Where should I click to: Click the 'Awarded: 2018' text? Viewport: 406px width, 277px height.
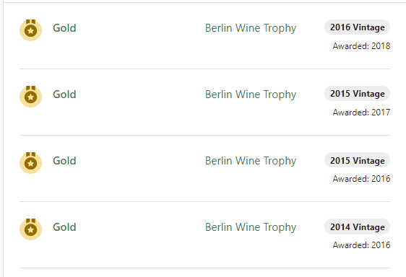click(361, 46)
